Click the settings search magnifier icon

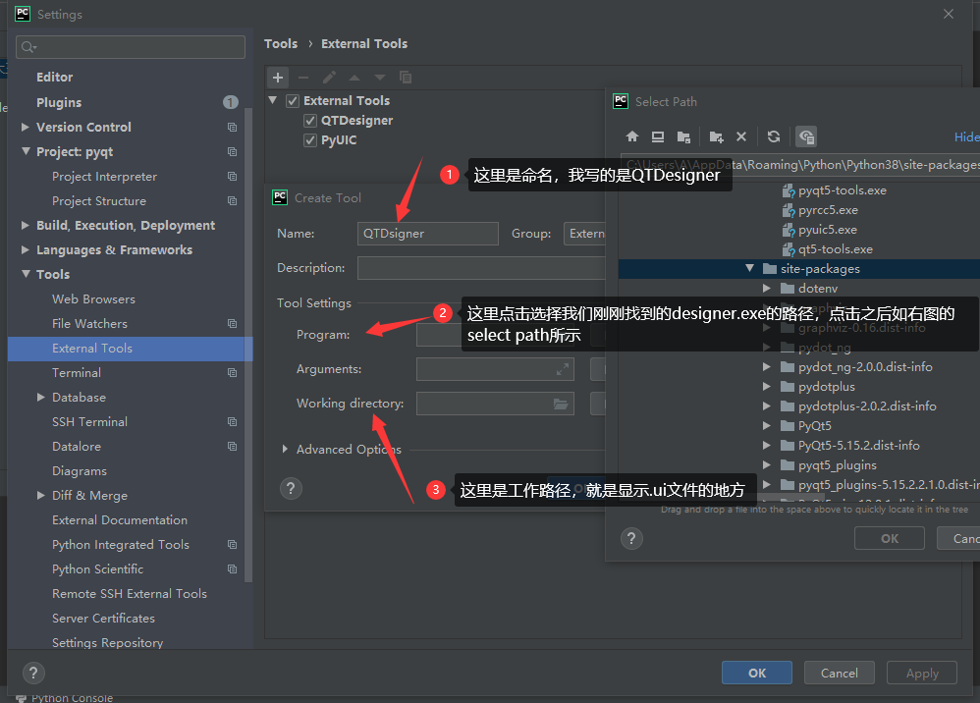coord(28,47)
